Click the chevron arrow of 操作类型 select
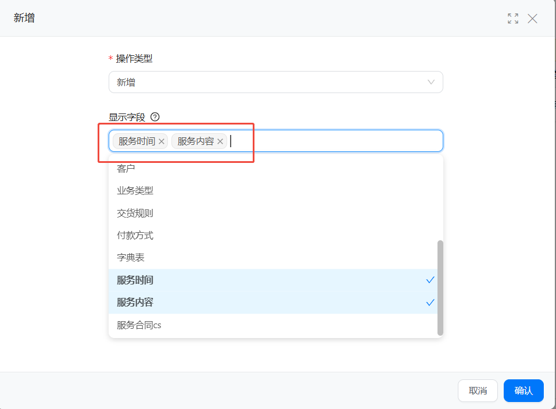 431,82
